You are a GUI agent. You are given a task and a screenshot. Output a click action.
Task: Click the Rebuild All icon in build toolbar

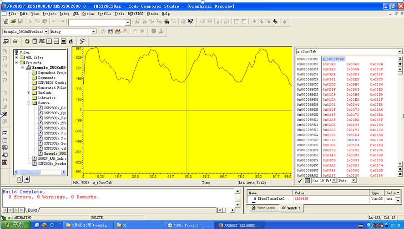[x=118, y=31]
